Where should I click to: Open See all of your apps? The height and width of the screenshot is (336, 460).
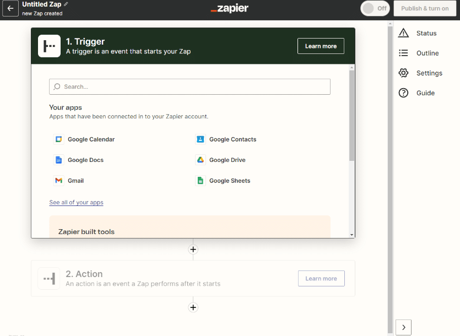point(76,202)
